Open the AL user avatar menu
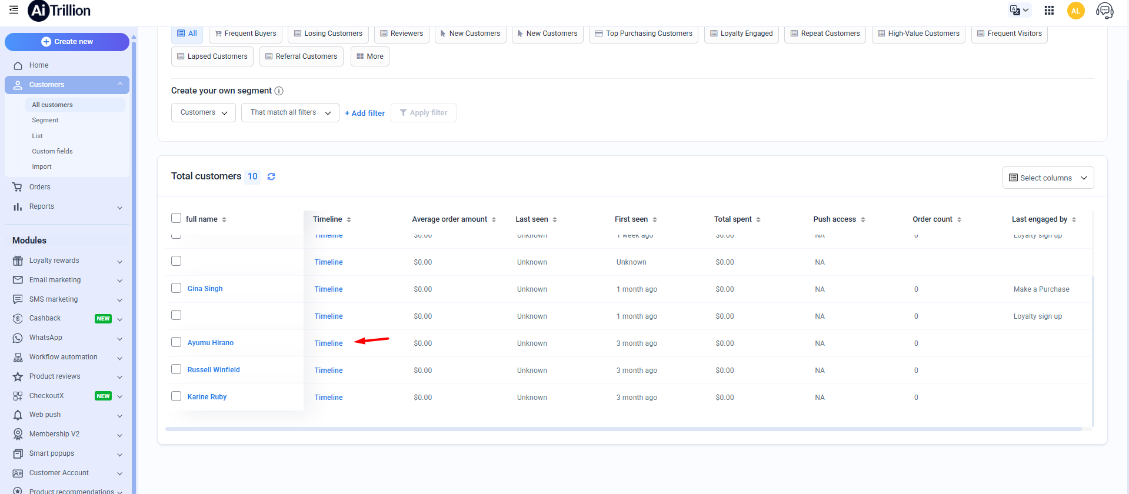Screen dimensions: 1129x494 pyautogui.click(x=1076, y=11)
